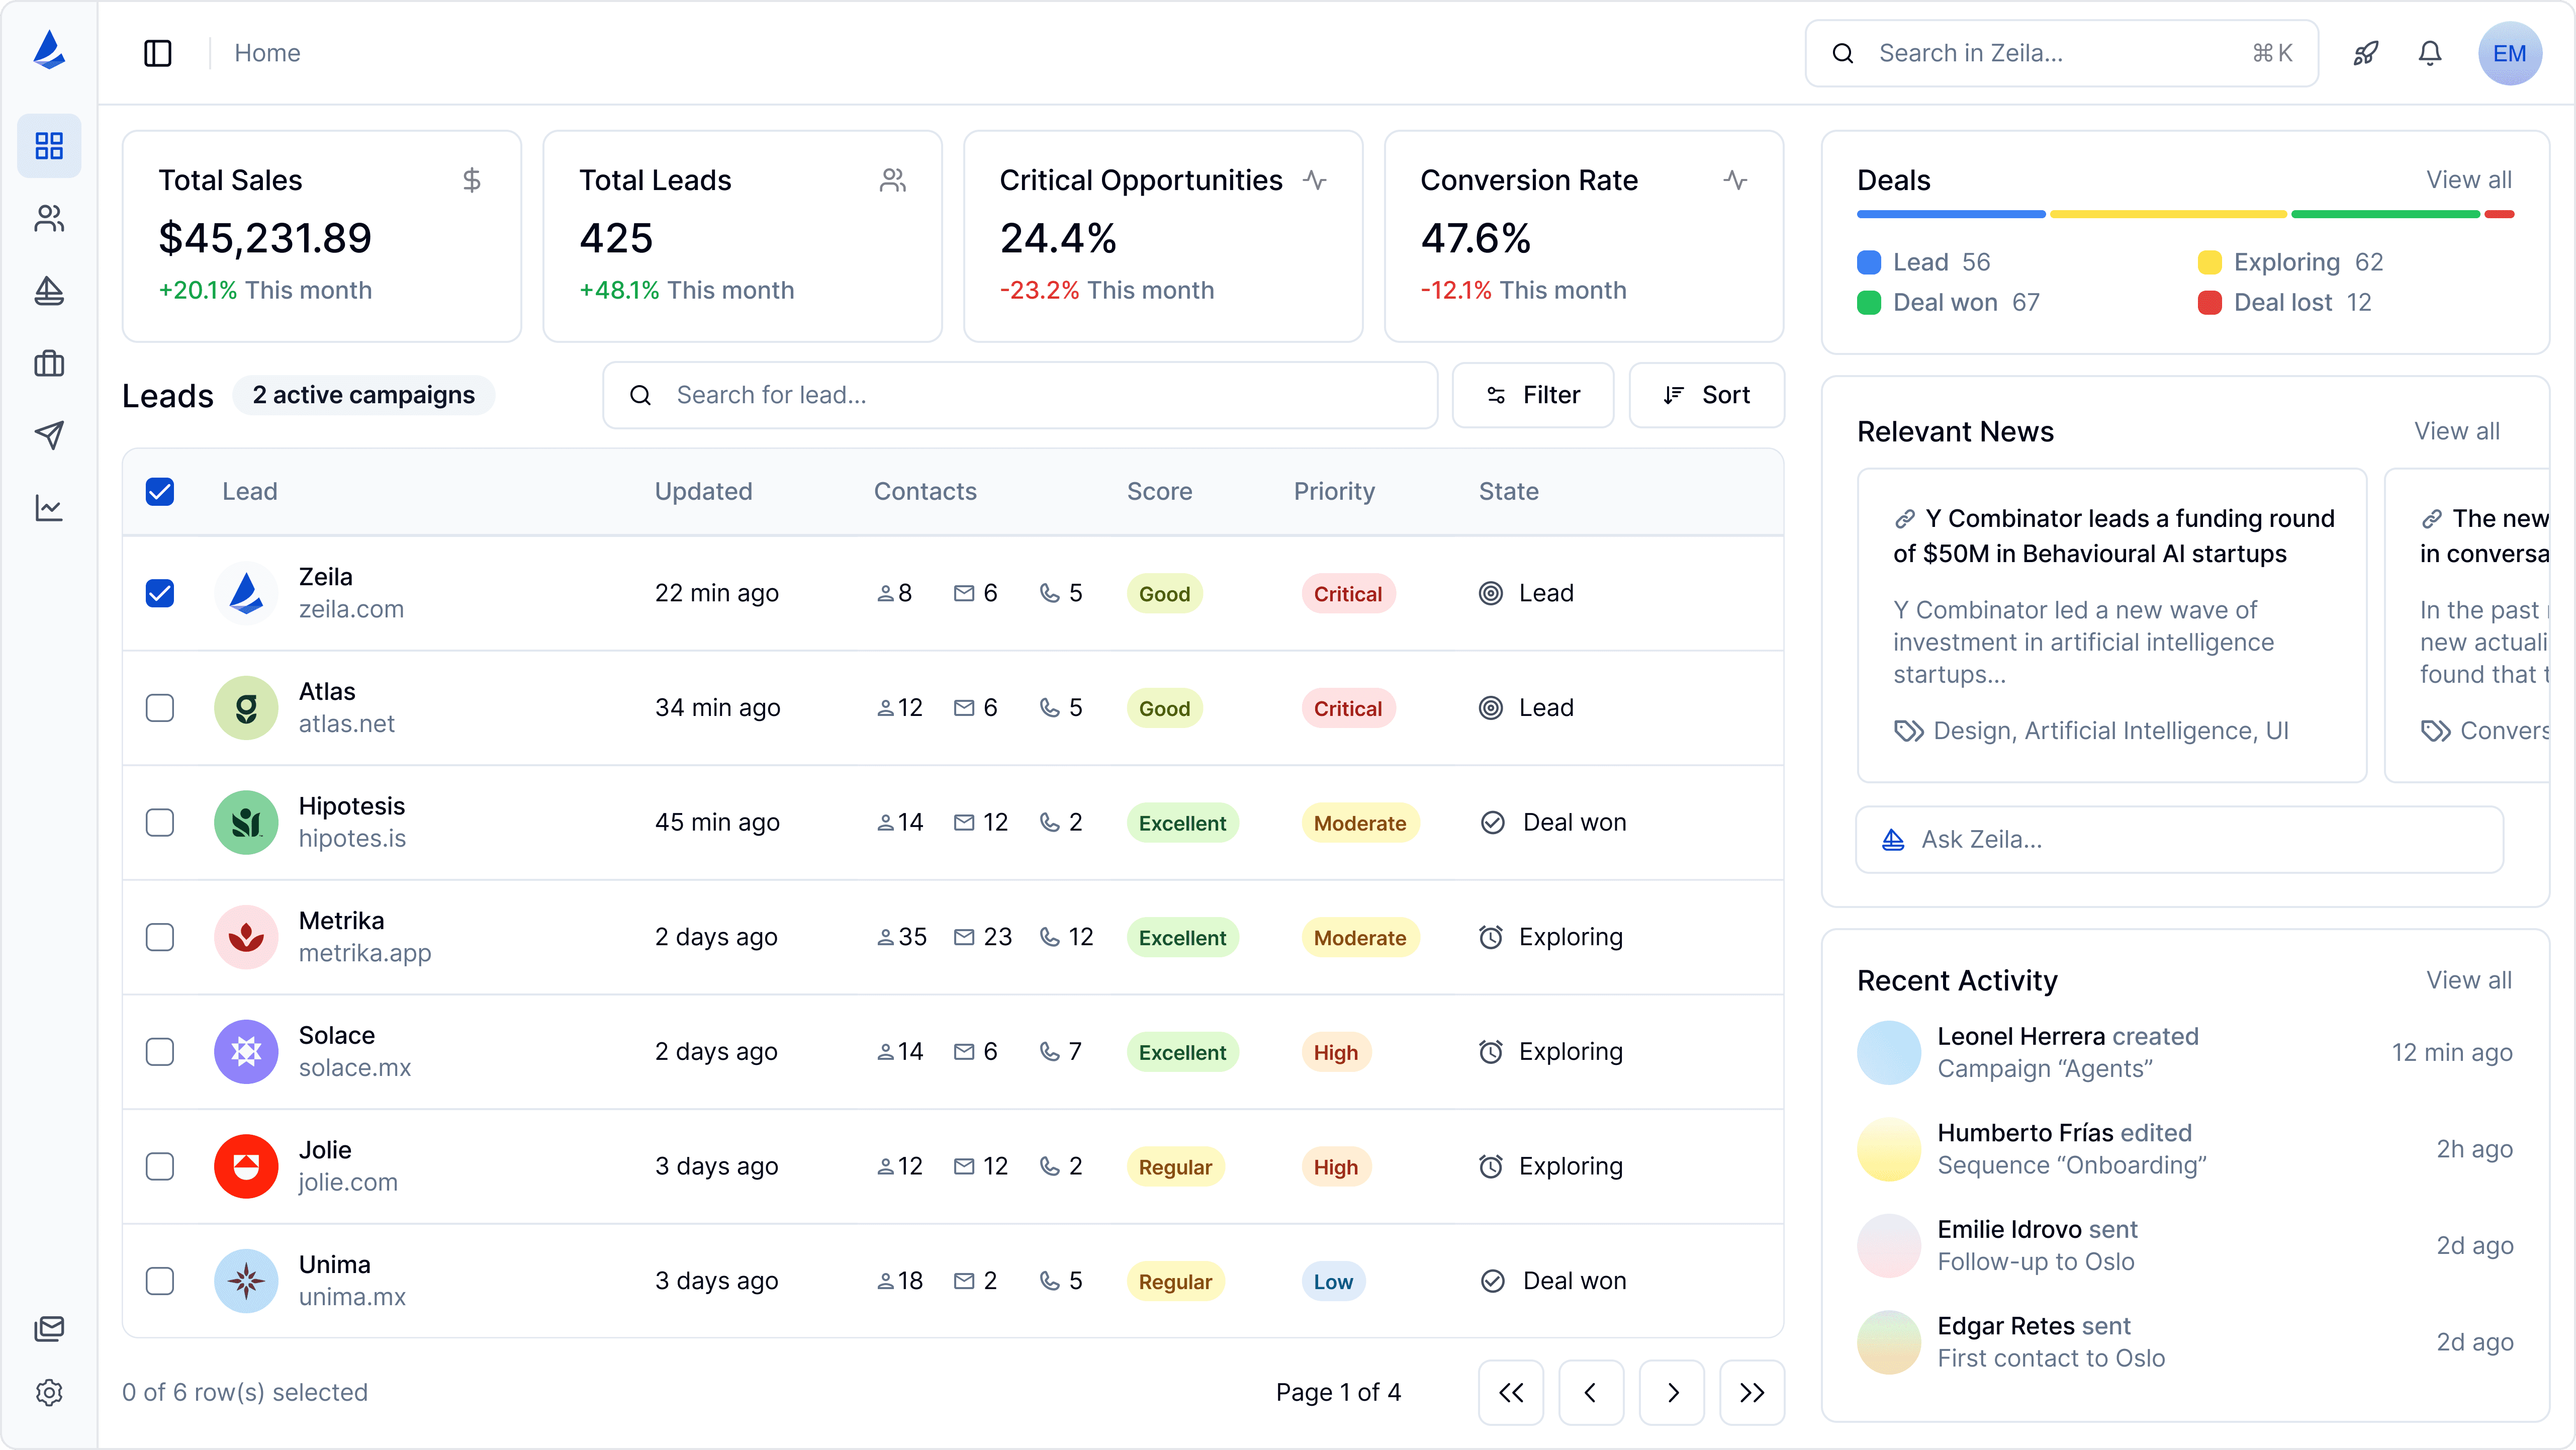Open the briefcase sidebar icon
Image resolution: width=2576 pixels, height=1450 pixels.
[49, 363]
